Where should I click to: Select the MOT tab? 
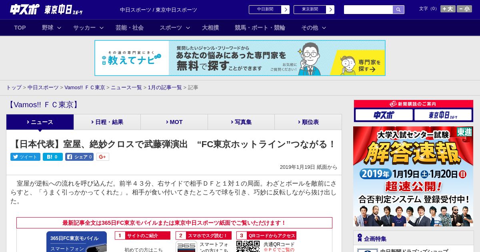pos(174,122)
